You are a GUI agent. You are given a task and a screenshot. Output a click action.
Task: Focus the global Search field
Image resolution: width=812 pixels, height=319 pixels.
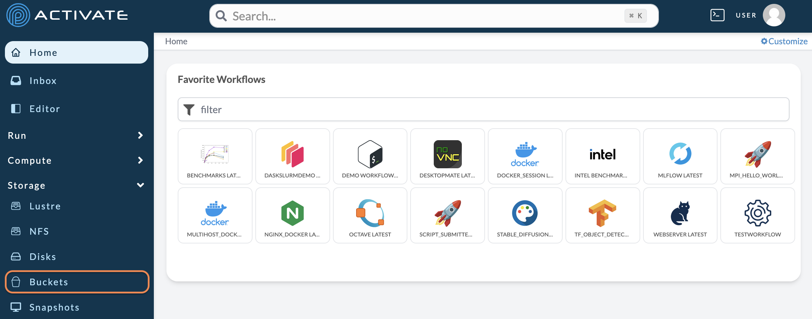tap(434, 16)
